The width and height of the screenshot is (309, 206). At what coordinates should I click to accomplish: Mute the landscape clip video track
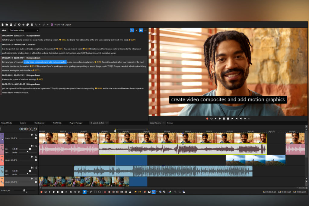[x=32, y=157]
